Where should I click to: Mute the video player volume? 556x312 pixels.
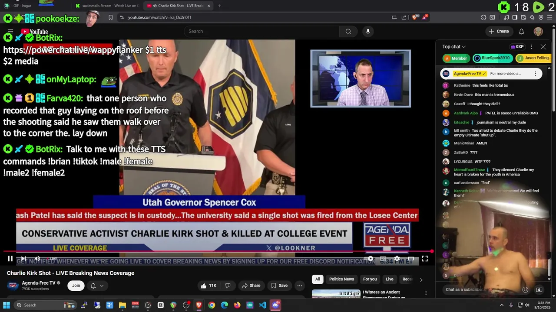[37, 259]
